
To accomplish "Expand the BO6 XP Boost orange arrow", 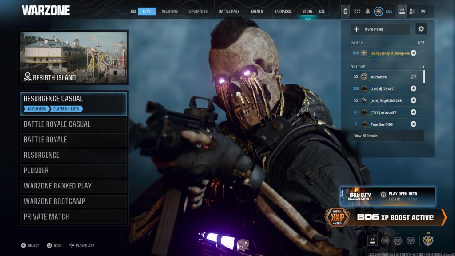I will point(443,217).
